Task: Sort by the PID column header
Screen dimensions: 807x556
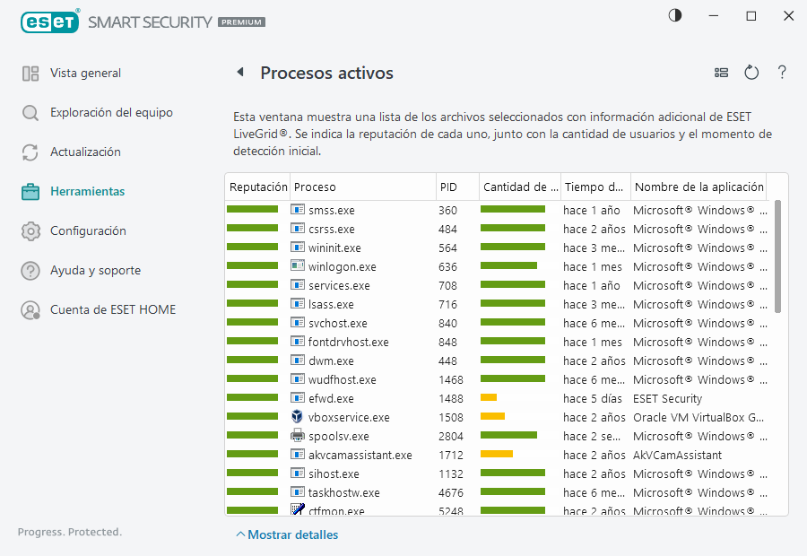Action: pos(456,187)
